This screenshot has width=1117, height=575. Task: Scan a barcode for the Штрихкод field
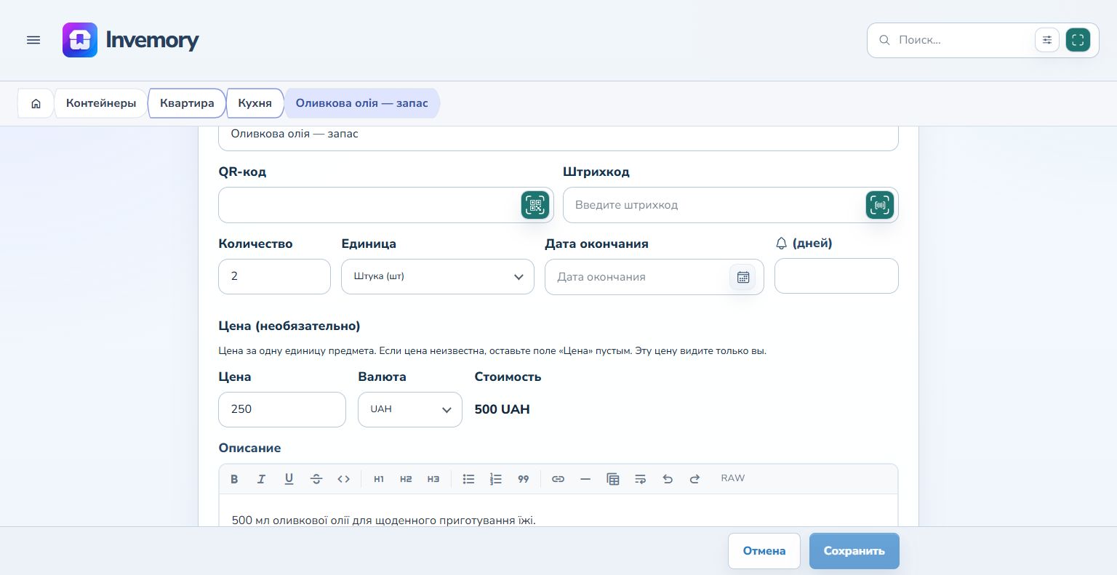[x=880, y=205]
